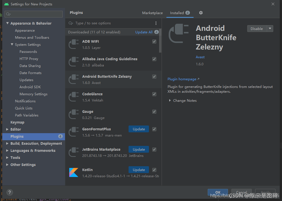Image resolution: width=282 pixels, height=201 pixels.
Task: Click the CodeGlance plugin icon
Action: point(74,97)
